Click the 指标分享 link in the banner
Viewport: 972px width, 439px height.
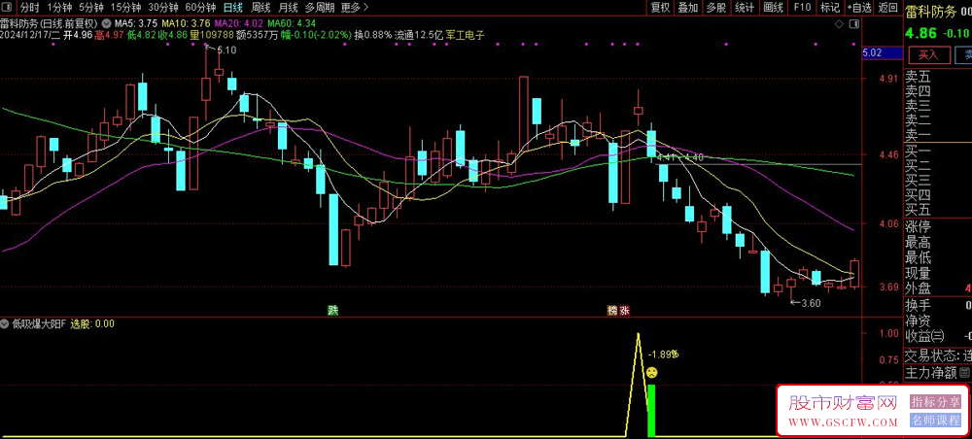[x=934, y=402]
